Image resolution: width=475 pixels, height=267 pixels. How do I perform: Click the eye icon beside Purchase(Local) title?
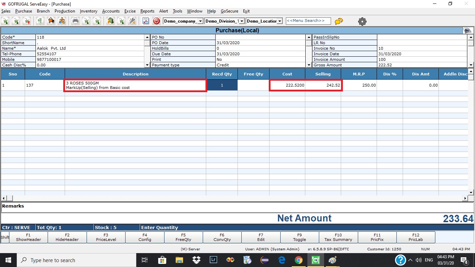[468, 31]
